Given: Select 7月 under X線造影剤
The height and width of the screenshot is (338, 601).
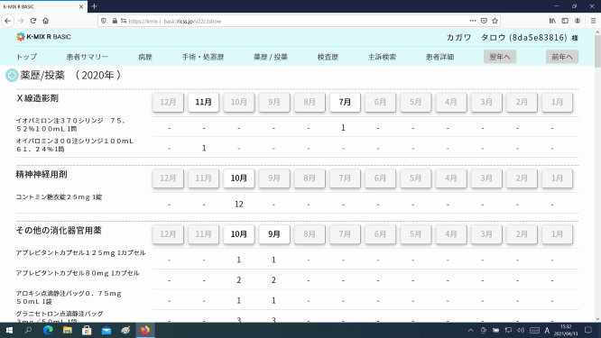Looking at the screenshot, I should (345, 102).
